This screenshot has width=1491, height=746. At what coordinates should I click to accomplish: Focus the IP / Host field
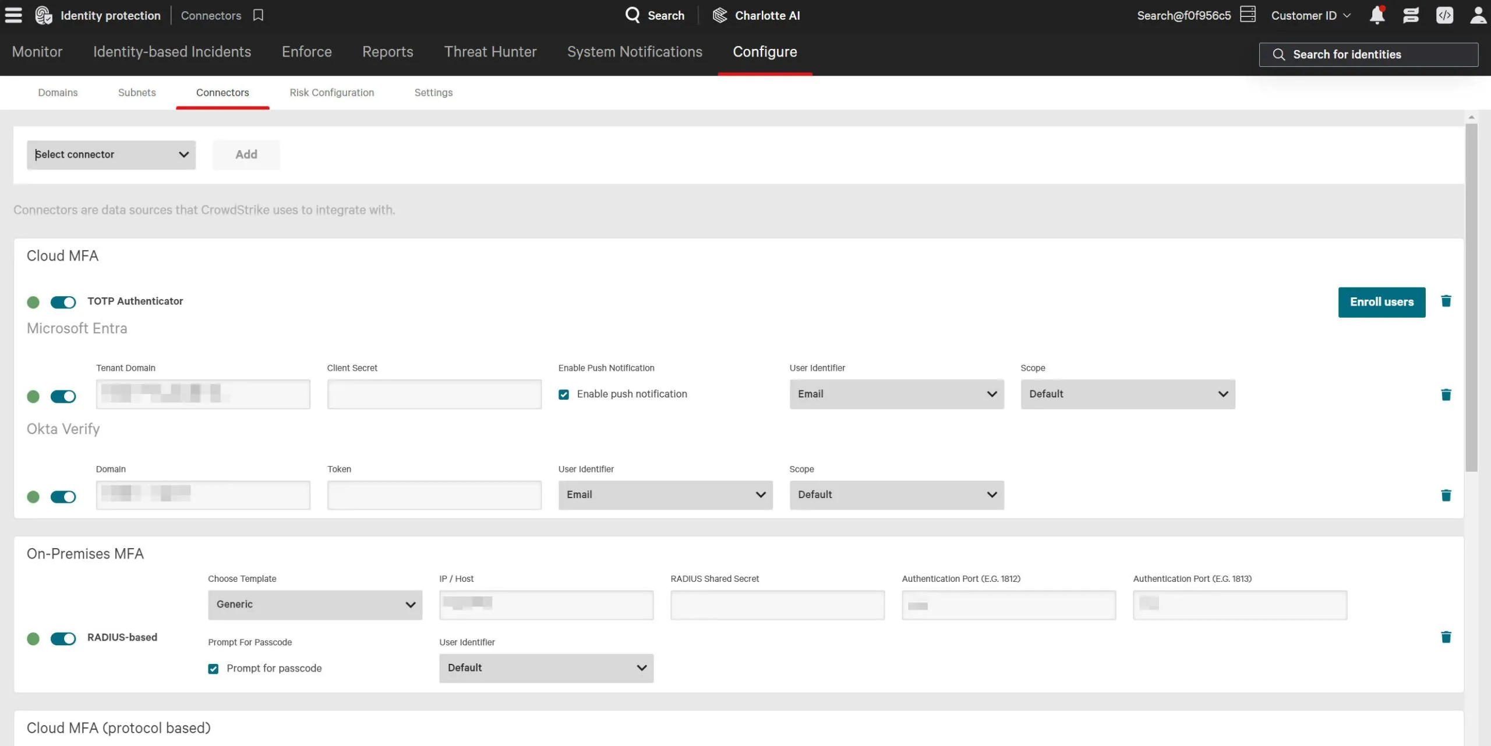(546, 605)
